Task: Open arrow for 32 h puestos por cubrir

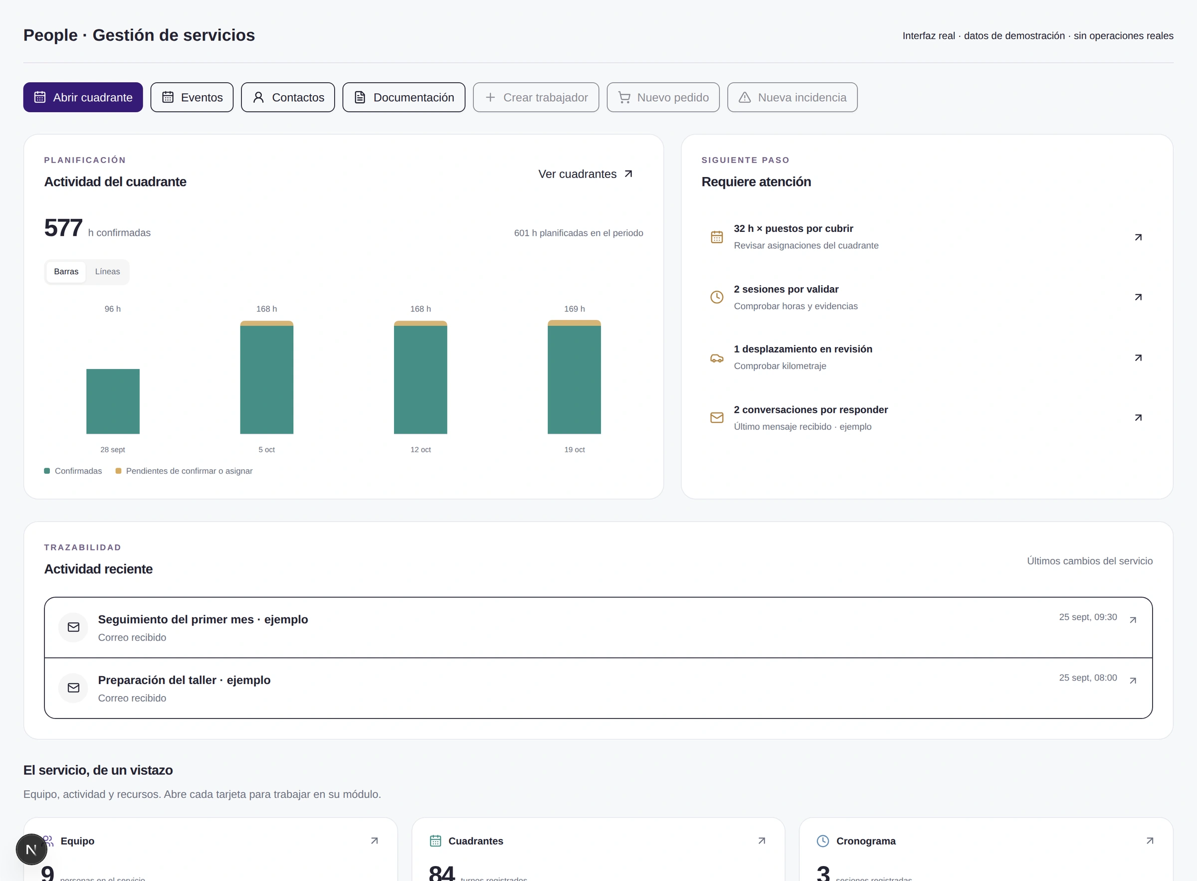Action: (1138, 237)
